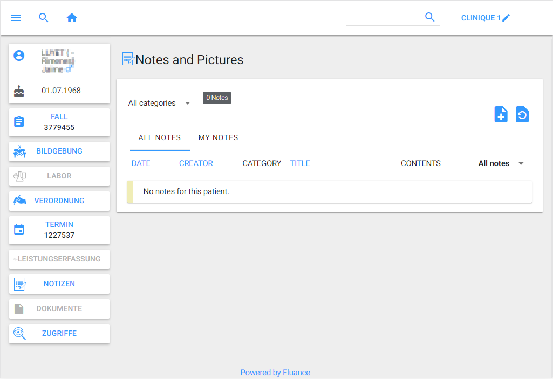Image resolution: width=553 pixels, height=379 pixels.
Task: Follow the Powered by Fluance link
Action: (x=275, y=373)
